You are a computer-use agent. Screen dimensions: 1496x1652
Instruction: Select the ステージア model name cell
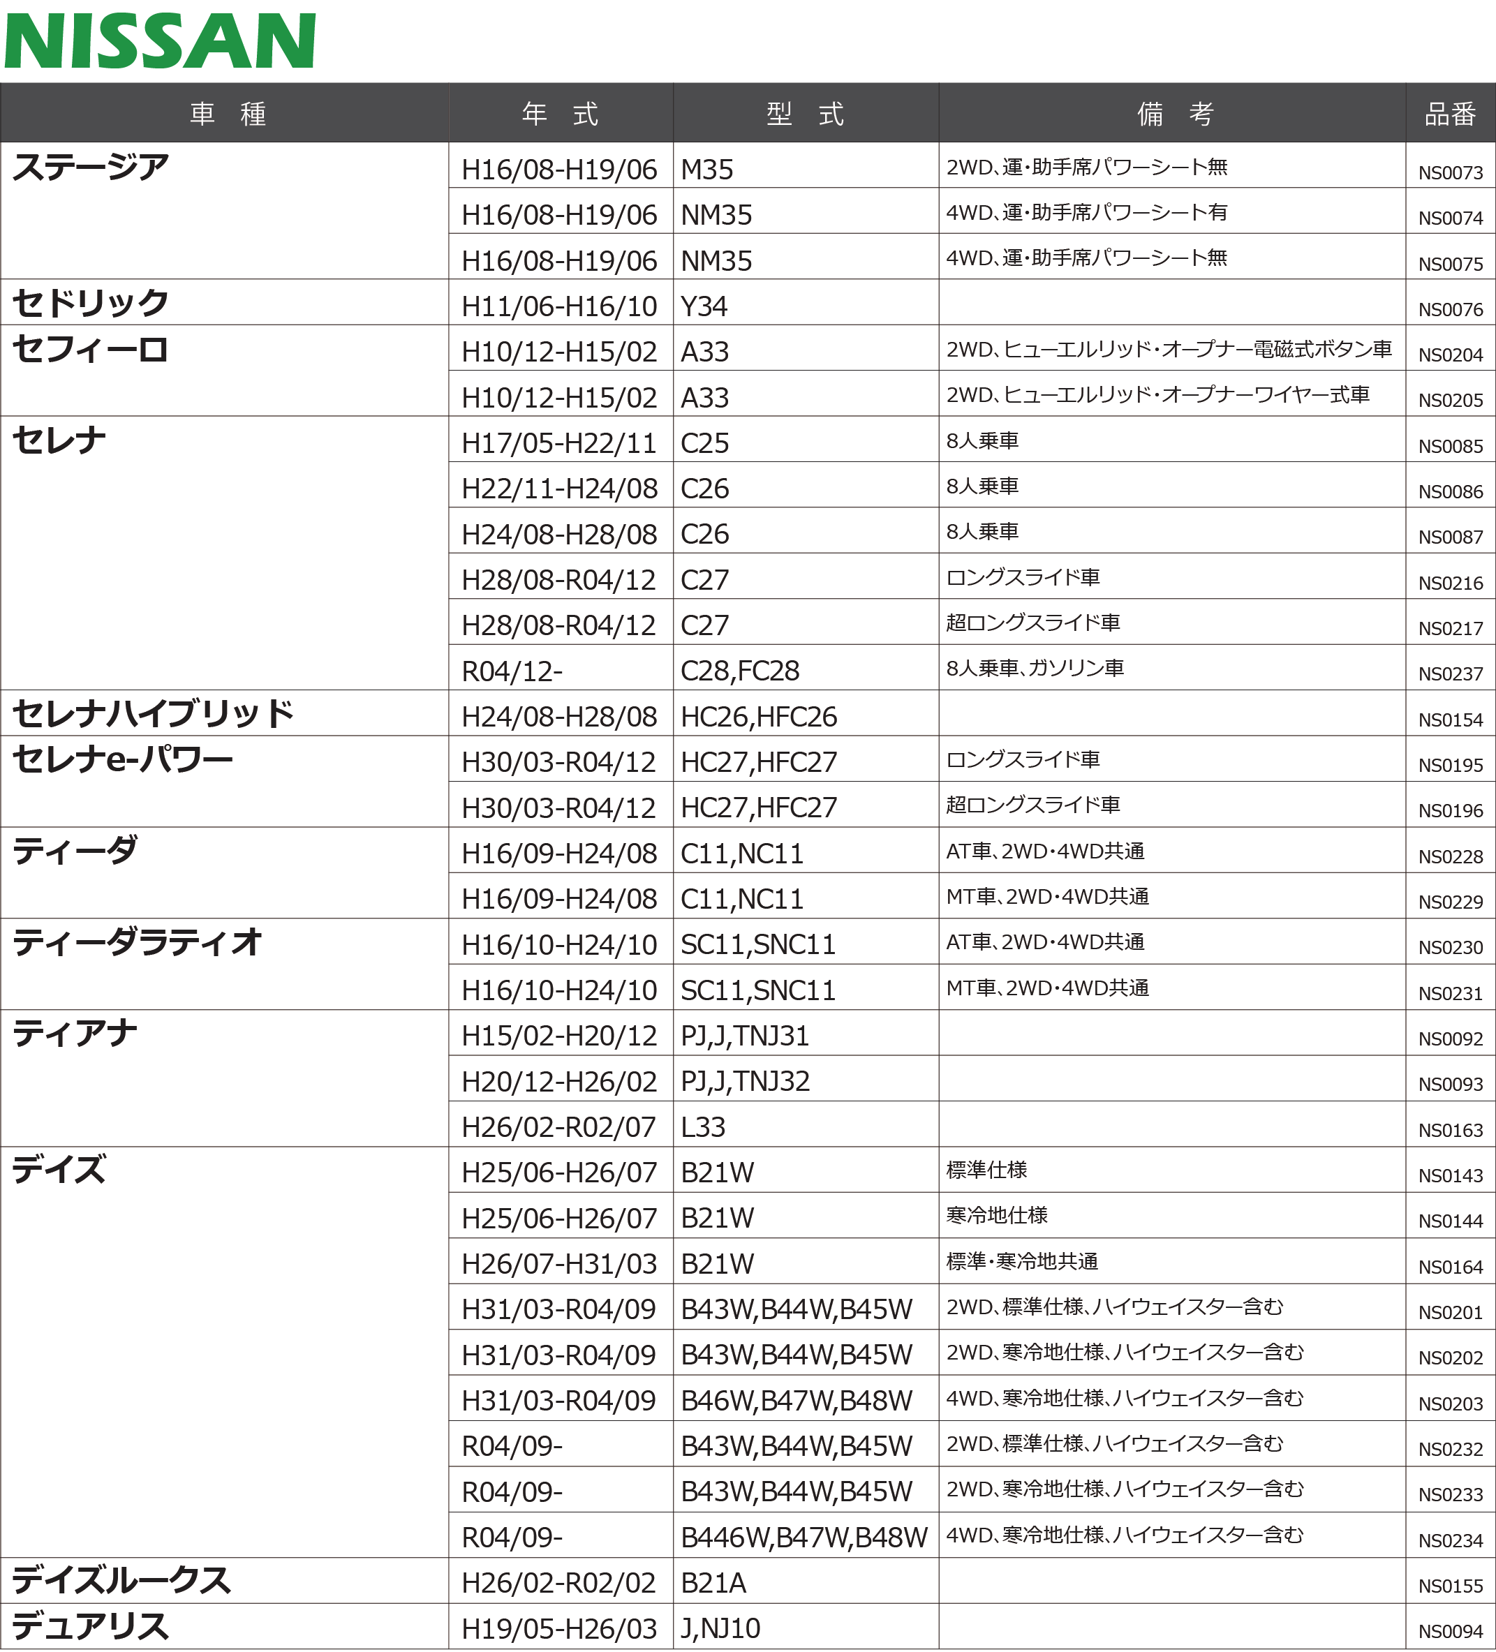(x=90, y=168)
